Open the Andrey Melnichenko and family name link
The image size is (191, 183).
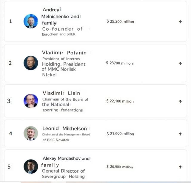click(60, 16)
